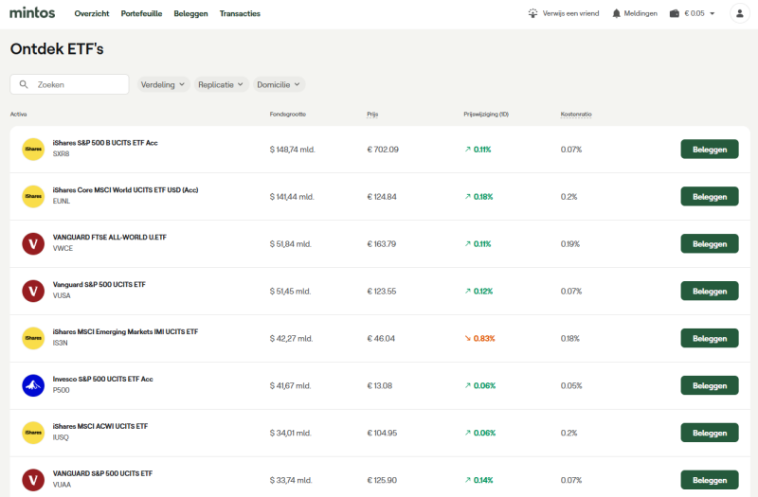Viewport: 758px width, 497px height.
Task: Click the Zoeken search field
Action: tap(69, 84)
